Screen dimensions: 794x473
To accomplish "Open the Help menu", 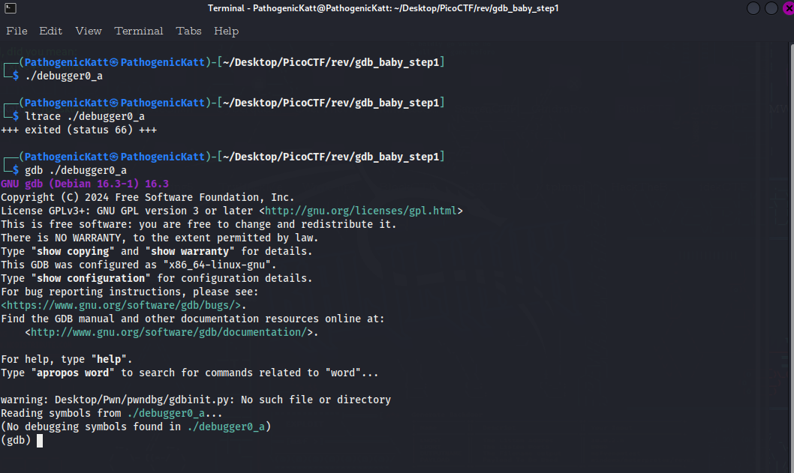I will (226, 31).
